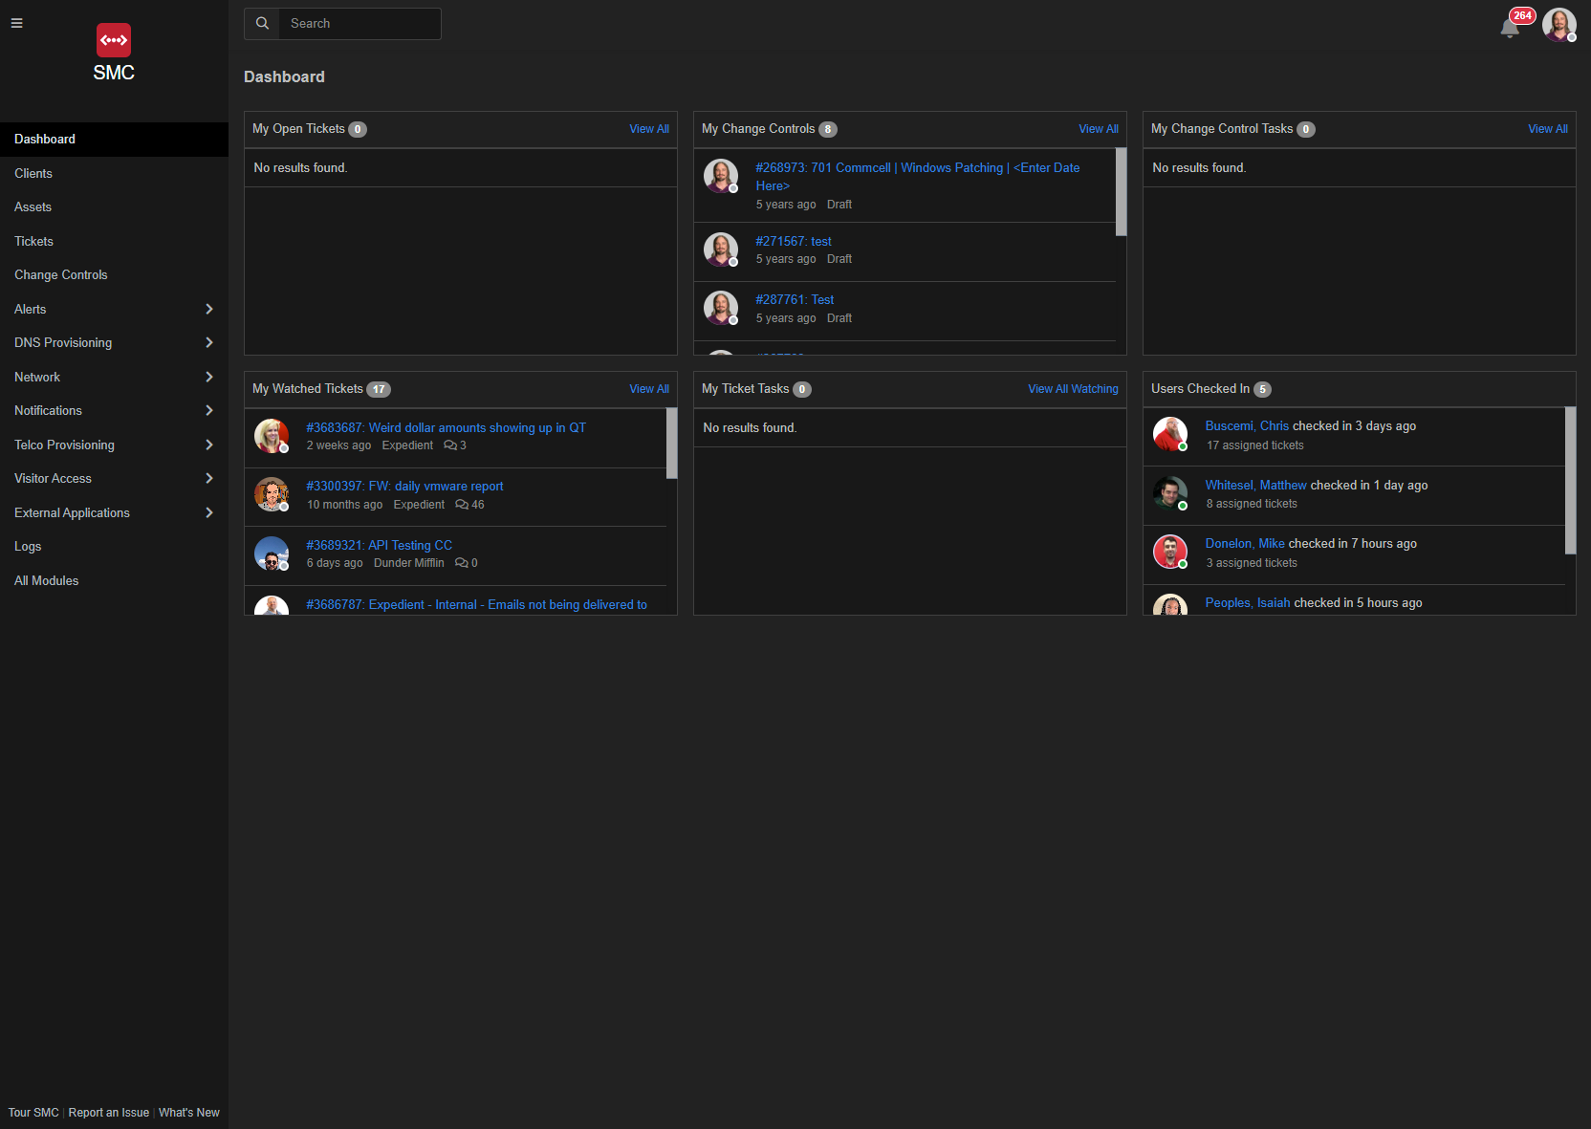Select Tickets in the sidebar
1591x1129 pixels.
point(33,241)
